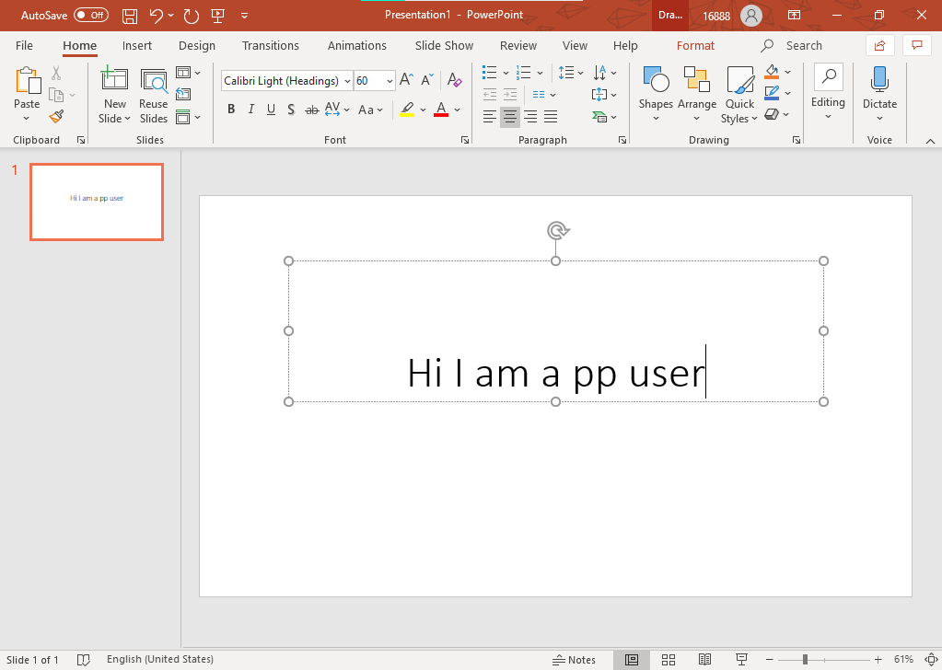
Task: Select slide 1 thumbnail
Action: 97,202
